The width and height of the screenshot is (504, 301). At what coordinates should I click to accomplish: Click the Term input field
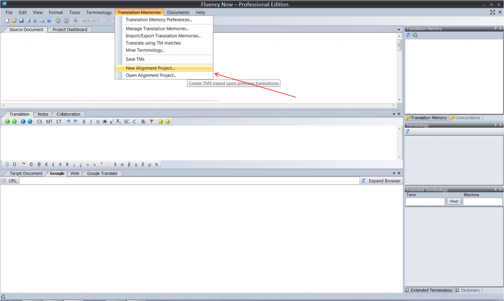(425, 201)
